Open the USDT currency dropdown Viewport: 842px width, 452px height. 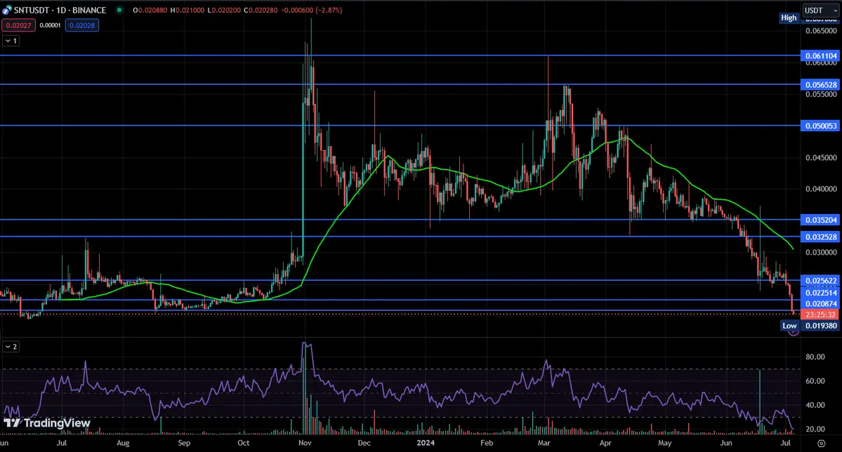click(x=820, y=11)
